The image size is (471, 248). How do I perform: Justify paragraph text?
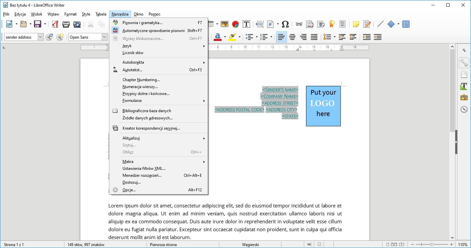click(x=314, y=37)
